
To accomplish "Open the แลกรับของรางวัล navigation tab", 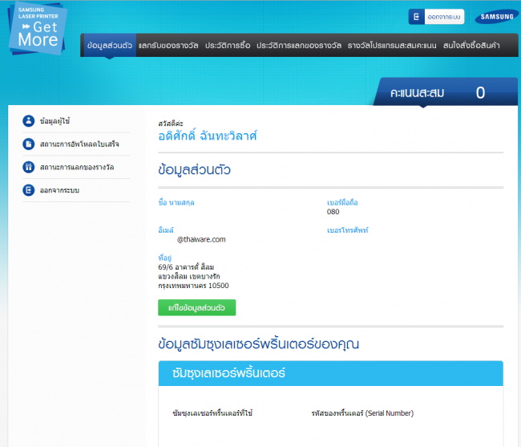I will 168,45.
